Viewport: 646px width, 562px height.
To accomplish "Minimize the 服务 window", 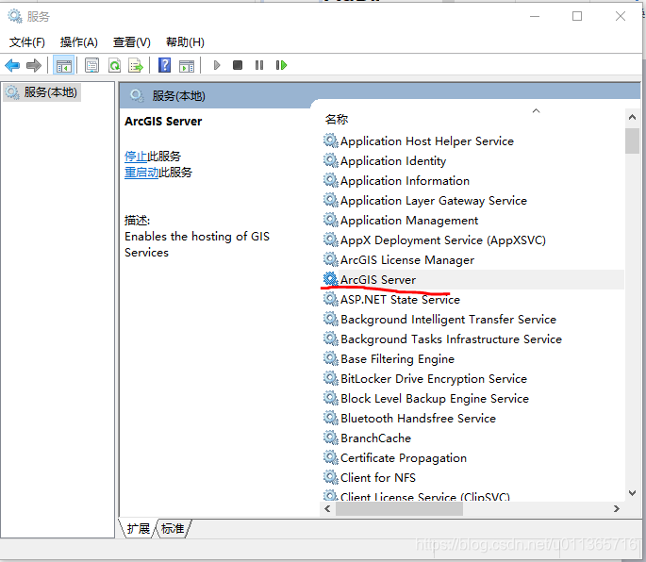I will click(535, 16).
